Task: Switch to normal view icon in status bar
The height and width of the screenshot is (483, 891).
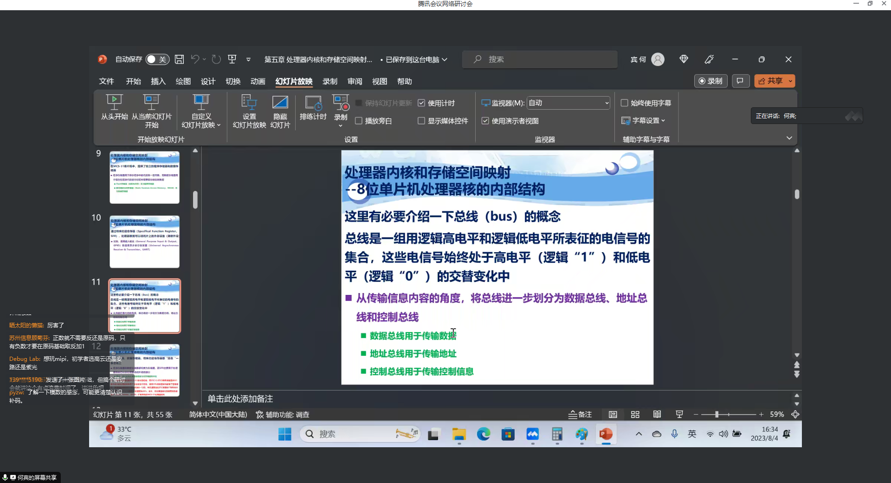Action: tap(613, 414)
